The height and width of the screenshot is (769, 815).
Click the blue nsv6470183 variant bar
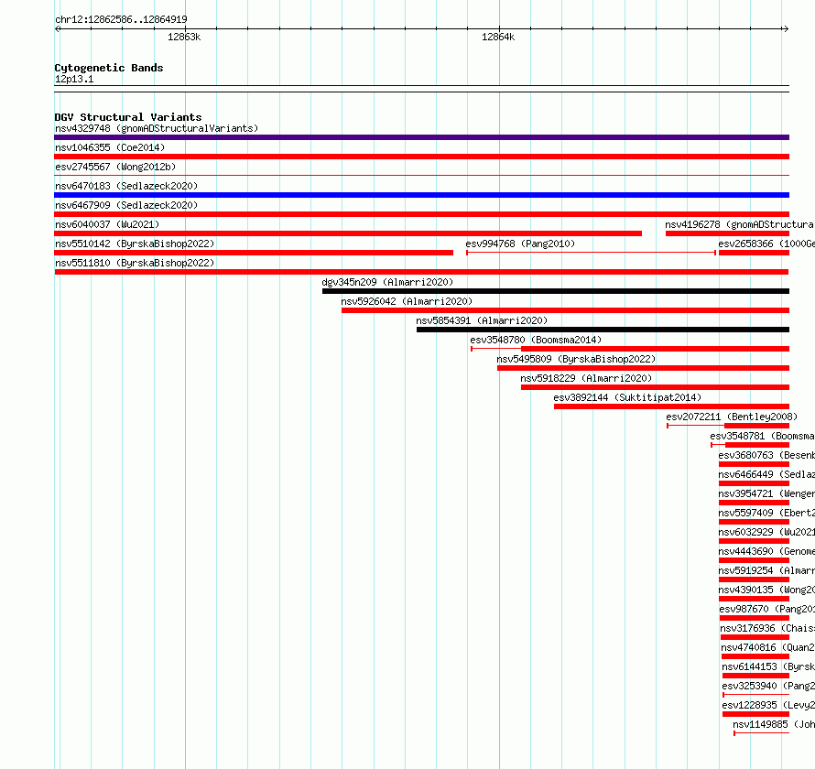pyautogui.click(x=421, y=195)
